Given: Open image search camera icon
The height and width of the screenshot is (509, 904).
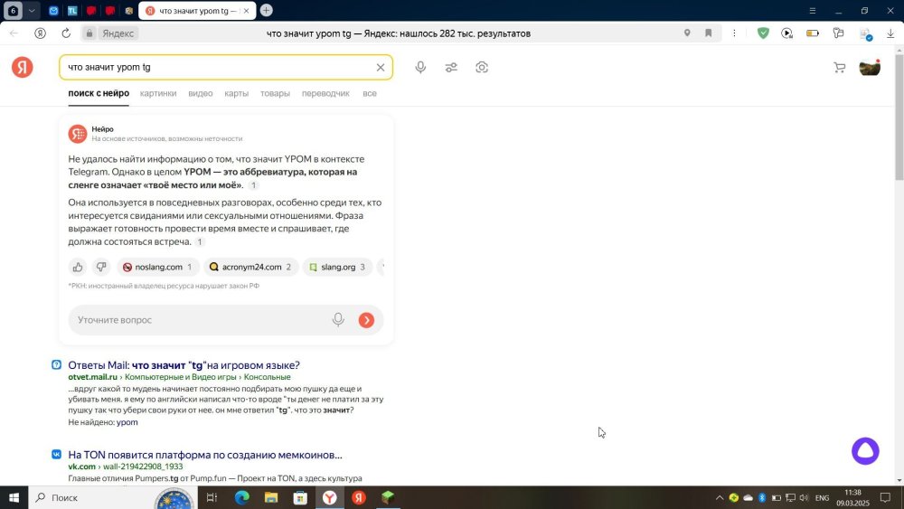Looking at the screenshot, I should (x=482, y=68).
